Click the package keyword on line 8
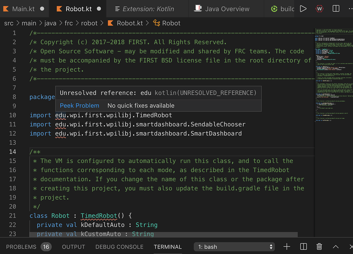Image resolution: width=353 pixels, height=254 pixels. (42, 97)
